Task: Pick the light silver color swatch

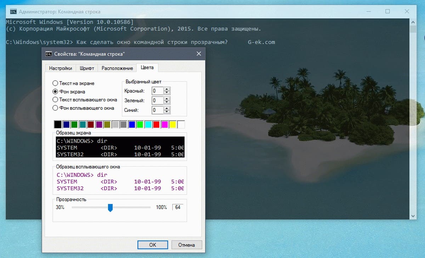Action: click(x=115, y=124)
